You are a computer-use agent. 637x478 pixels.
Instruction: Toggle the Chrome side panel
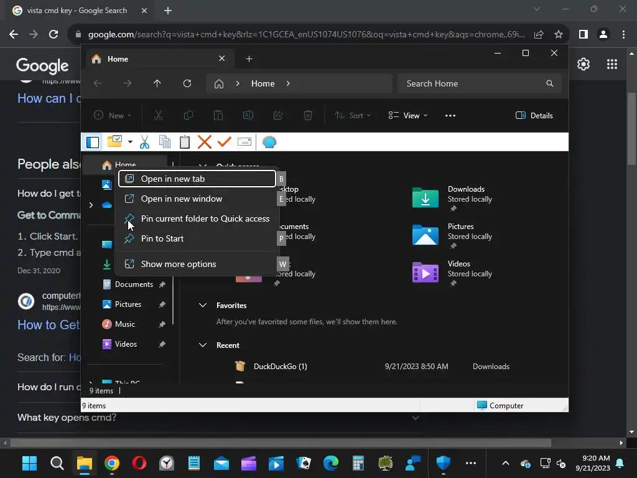584,35
